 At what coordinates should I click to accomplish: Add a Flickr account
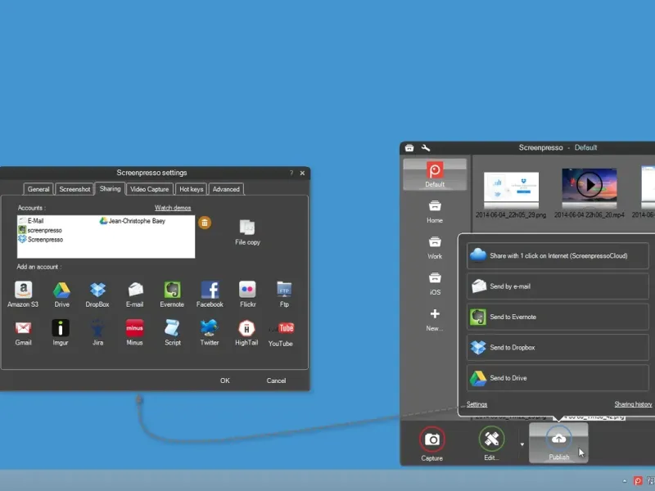[x=248, y=294]
